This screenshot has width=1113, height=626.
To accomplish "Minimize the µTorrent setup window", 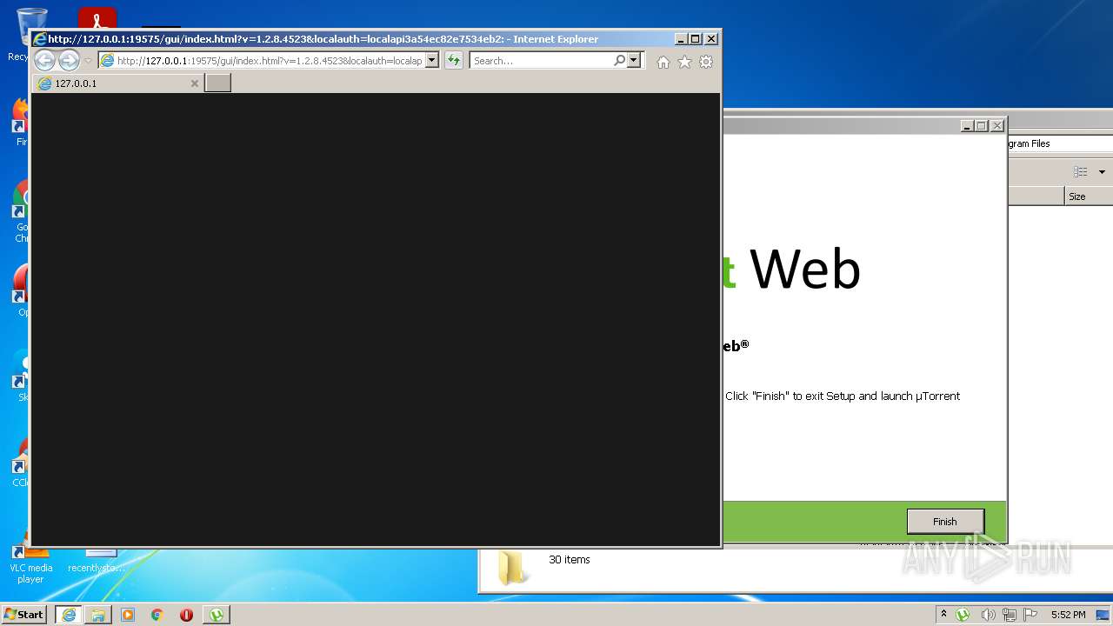I will [967, 126].
